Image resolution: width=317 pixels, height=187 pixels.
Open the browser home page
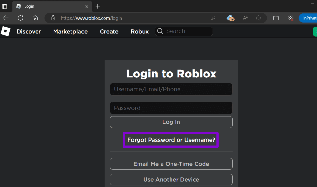pyautogui.click(x=35, y=18)
